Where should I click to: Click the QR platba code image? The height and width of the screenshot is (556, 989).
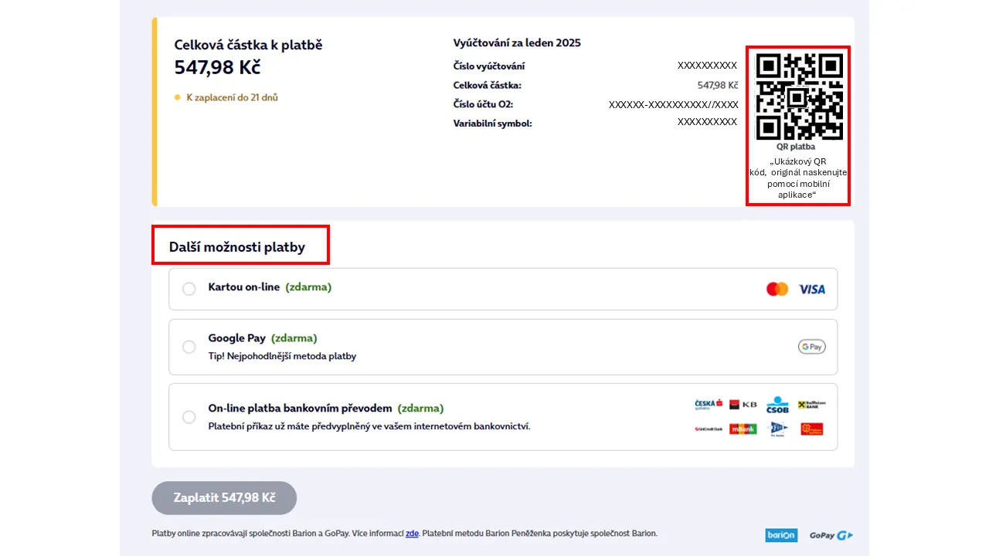tap(798, 96)
